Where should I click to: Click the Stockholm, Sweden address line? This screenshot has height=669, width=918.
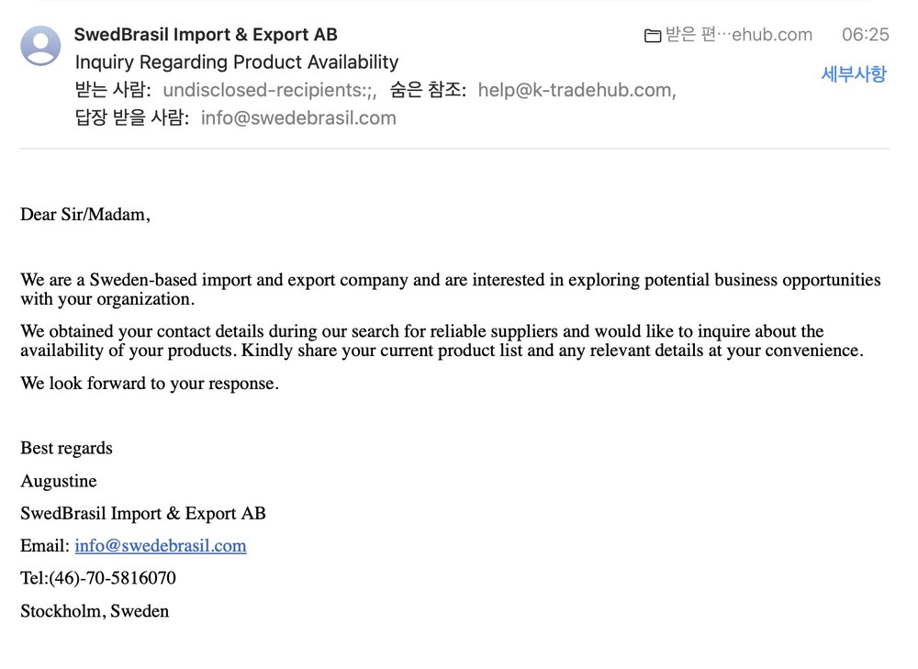95,610
